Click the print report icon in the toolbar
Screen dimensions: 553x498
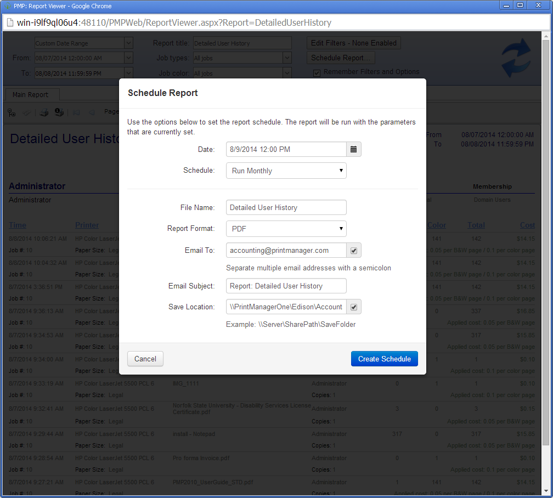coord(44,112)
